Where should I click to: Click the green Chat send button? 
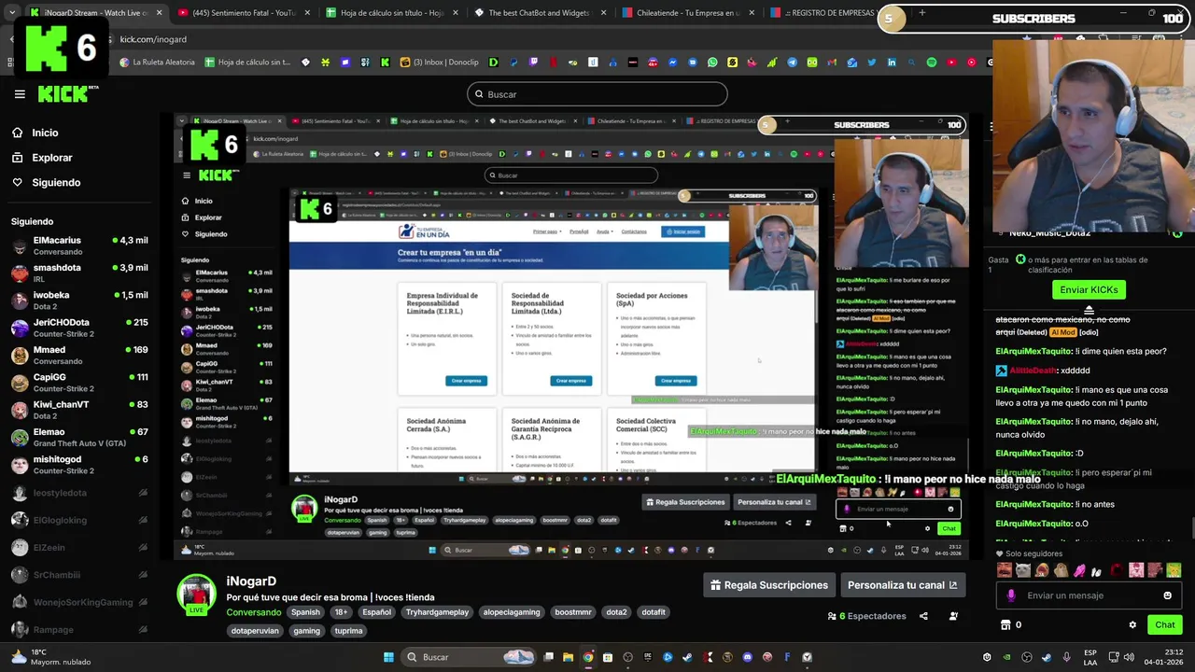[x=1164, y=624]
